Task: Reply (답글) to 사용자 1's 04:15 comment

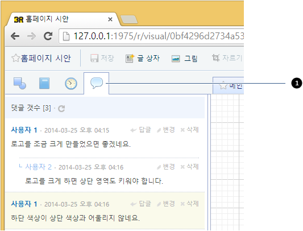Action: [140, 130]
